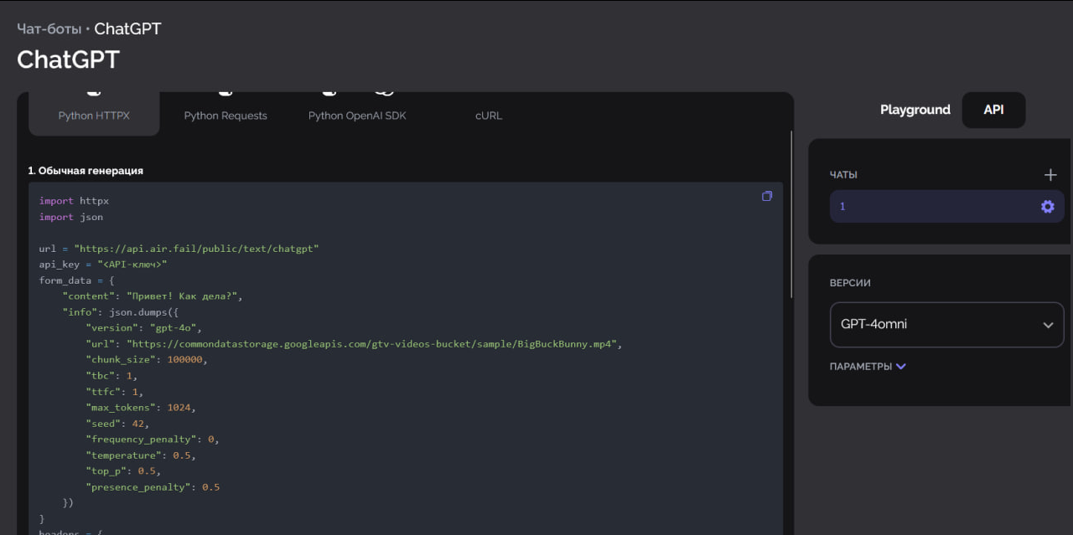This screenshot has height=535, width=1073.
Task: Click the max_tokens value 1024
Action: [179, 408]
